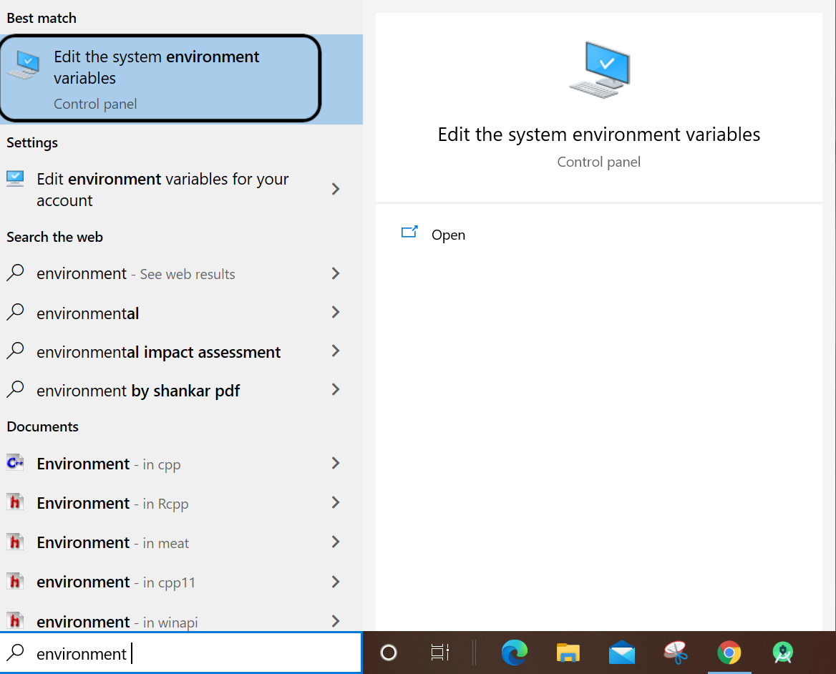Click the C++ icon beside Environment in cpp
Image resolution: width=836 pixels, height=674 pixels.
(x=15, y=463)
